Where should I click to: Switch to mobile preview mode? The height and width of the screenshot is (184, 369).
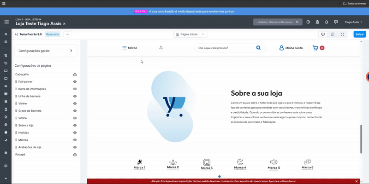(x=333, y=34)
